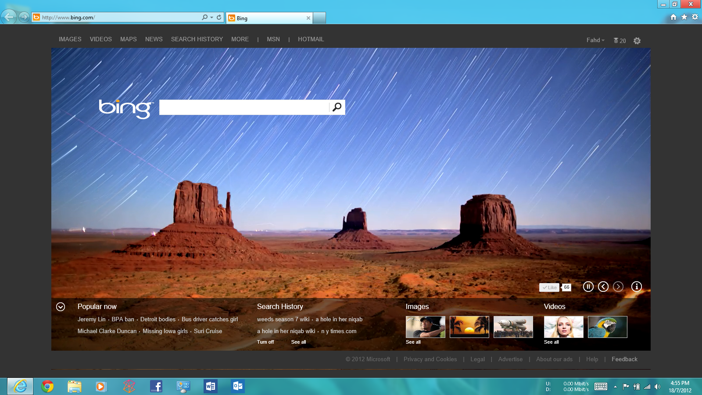Open the MORE navigation menu
Viewport: 702px width, 395px height.
[240, 39]
